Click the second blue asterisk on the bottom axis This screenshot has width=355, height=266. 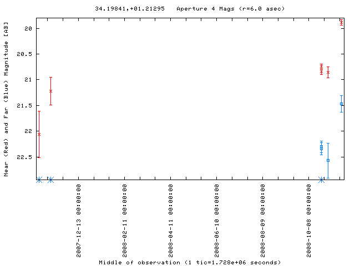[x=50, y=180]
